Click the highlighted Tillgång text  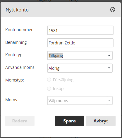(x=56, y=56)
